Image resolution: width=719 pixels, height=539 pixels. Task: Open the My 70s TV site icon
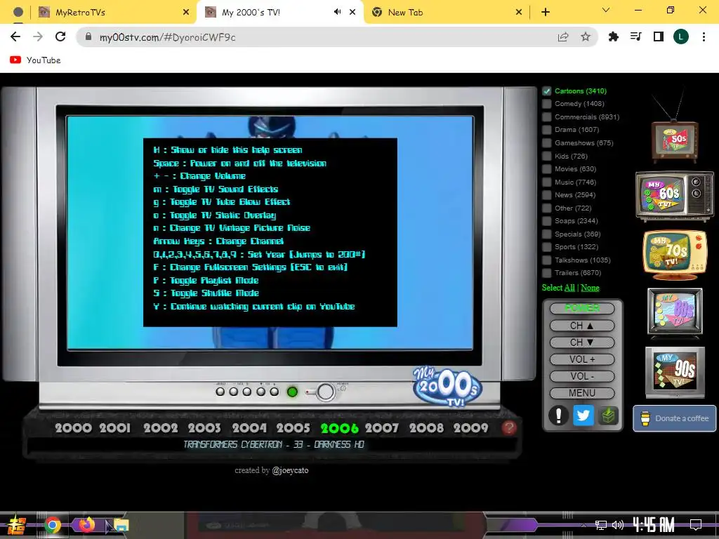coord(675,254)
